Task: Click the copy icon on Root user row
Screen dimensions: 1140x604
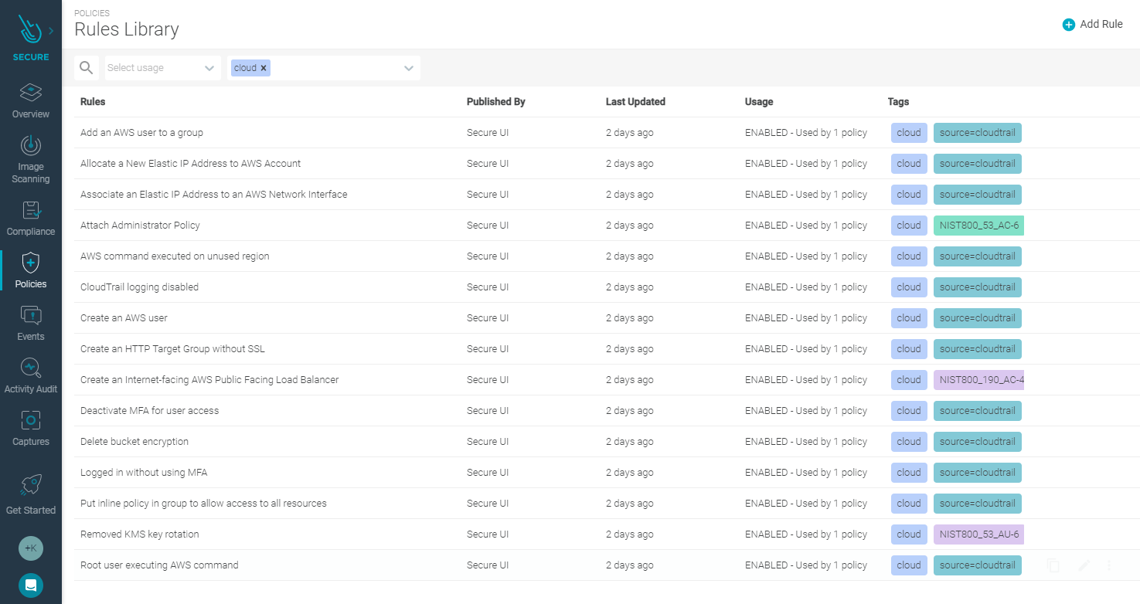Action: tap(1053, 565)
